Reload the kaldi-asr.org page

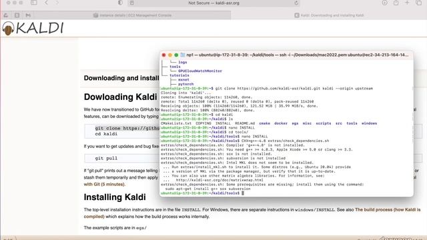click(296, 3)
